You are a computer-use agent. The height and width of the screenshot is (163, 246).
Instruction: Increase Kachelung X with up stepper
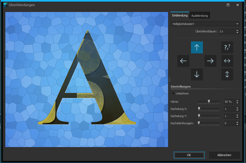click(x=237, y=108)
